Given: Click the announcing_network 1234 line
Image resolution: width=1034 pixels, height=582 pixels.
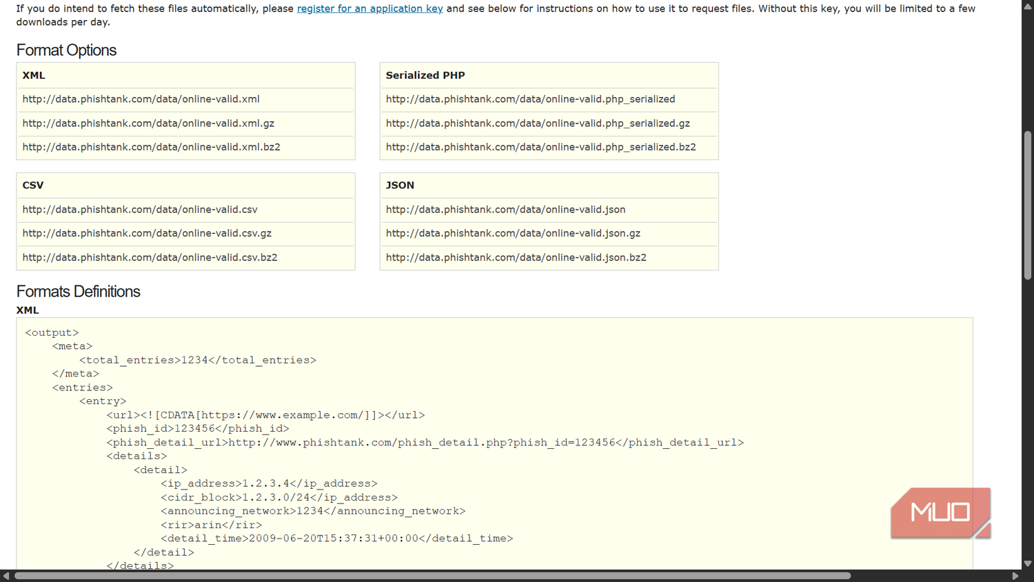Looking at the screenshot, I should [313, 511].
